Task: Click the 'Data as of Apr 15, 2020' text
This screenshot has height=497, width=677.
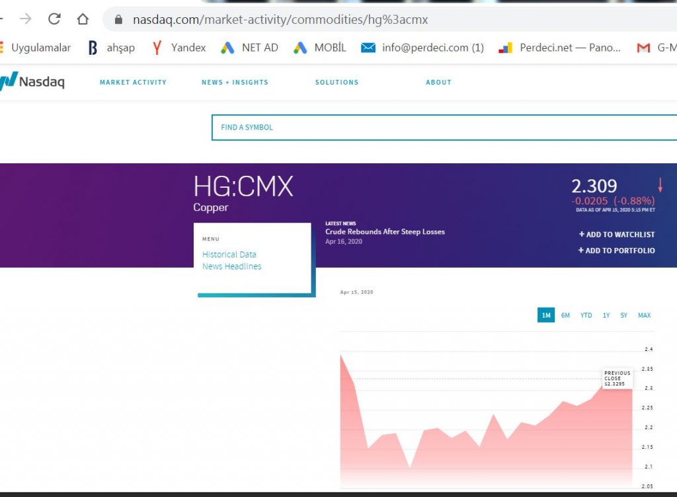Action: [616, 210]
